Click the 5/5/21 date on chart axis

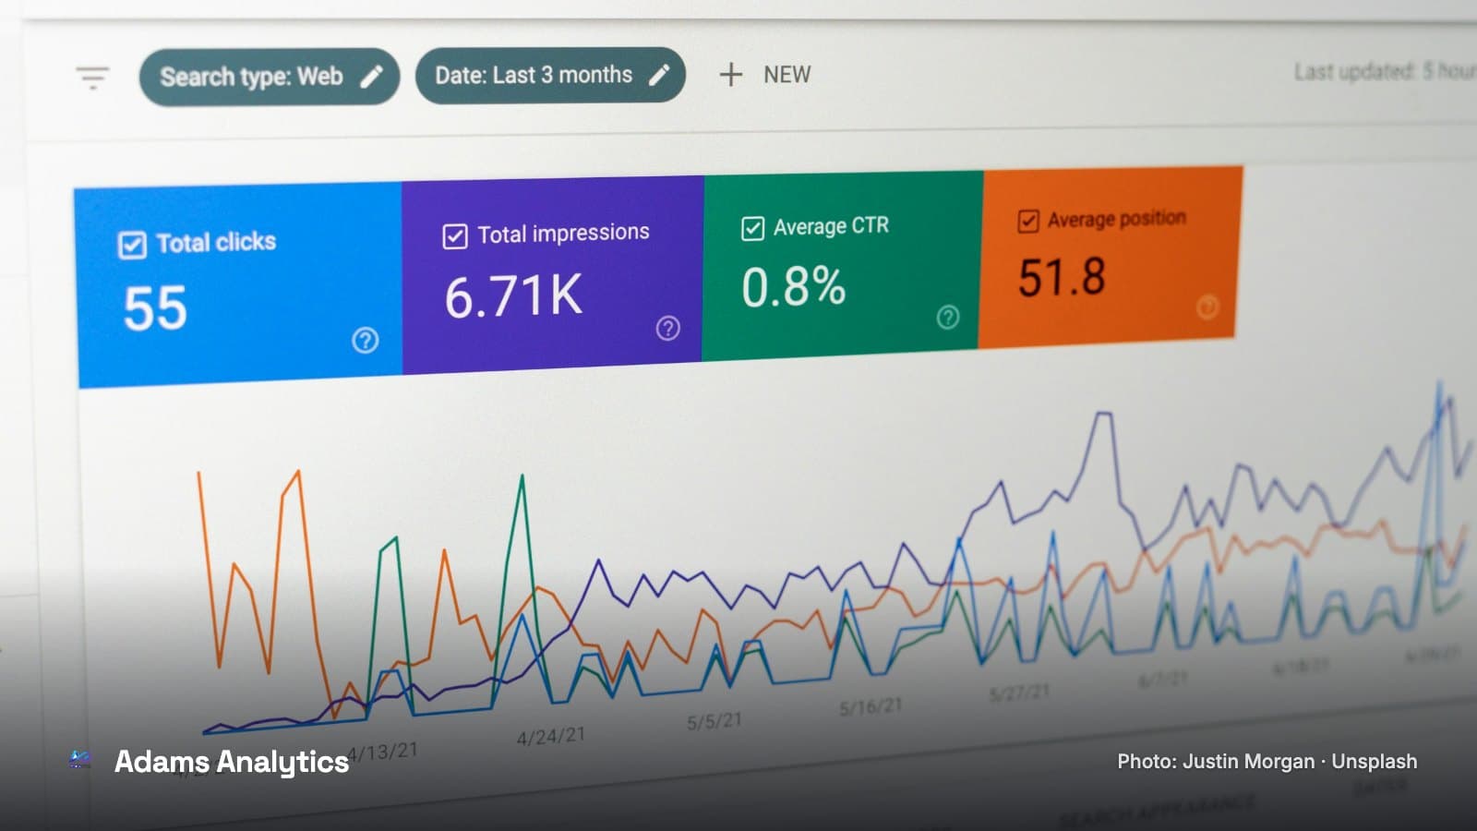(x=714, y=721)
